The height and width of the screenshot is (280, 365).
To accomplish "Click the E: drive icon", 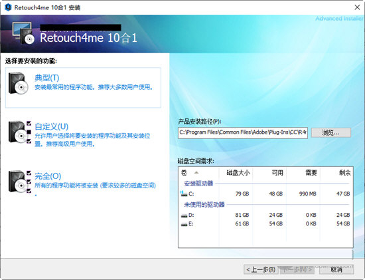I will pos(184,224).
